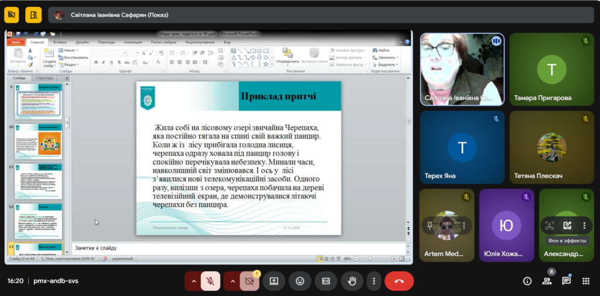Expand video settings arrow beside camera

click(x=232, y=281)
